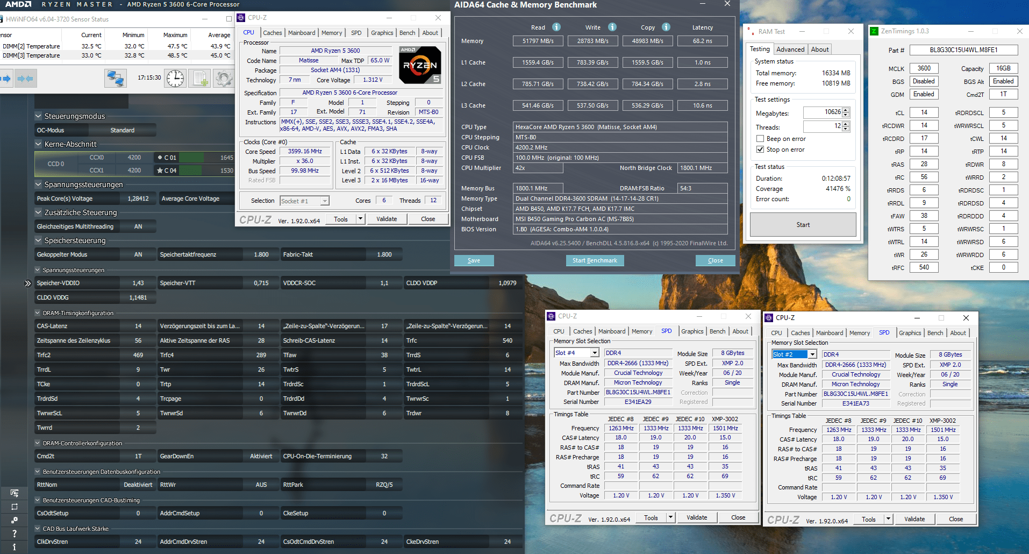
Task: Switch to Caches tab in main CPU-Z
Action: [x=273, y=33]
